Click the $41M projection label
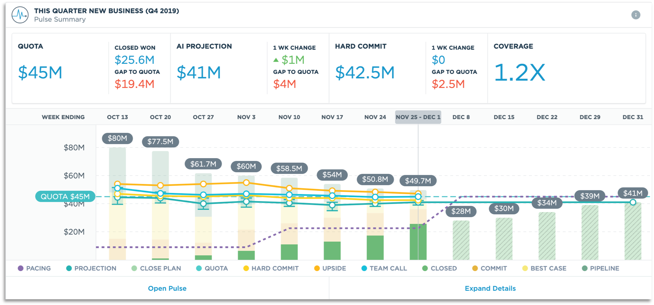Image resolution: width=654 pixels, height=305 pixels. tap(633, 193)
